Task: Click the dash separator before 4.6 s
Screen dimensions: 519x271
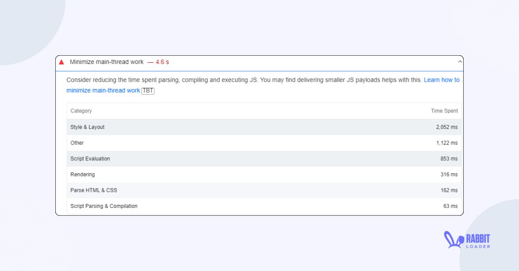Action: click(151, 62)
